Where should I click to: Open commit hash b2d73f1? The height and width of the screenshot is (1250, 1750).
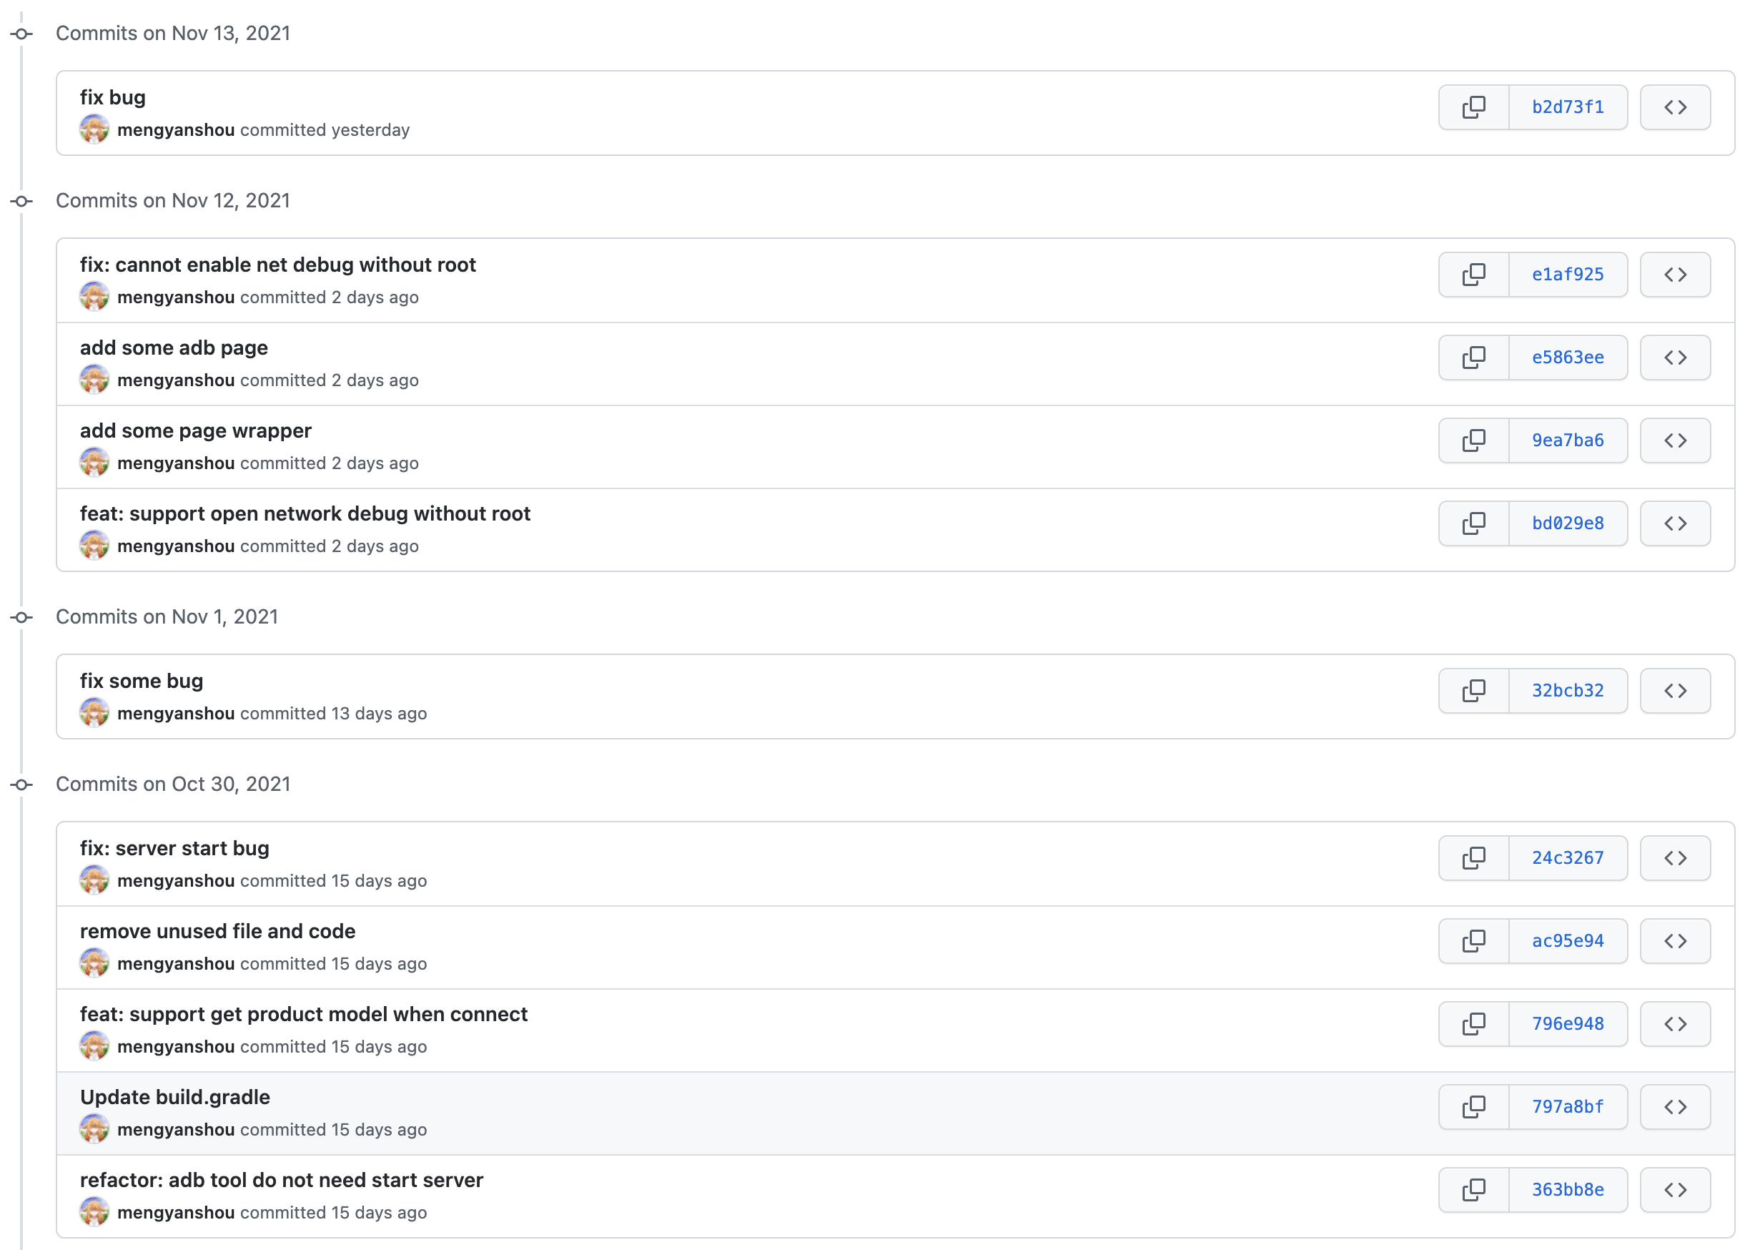pos(1567,107)
